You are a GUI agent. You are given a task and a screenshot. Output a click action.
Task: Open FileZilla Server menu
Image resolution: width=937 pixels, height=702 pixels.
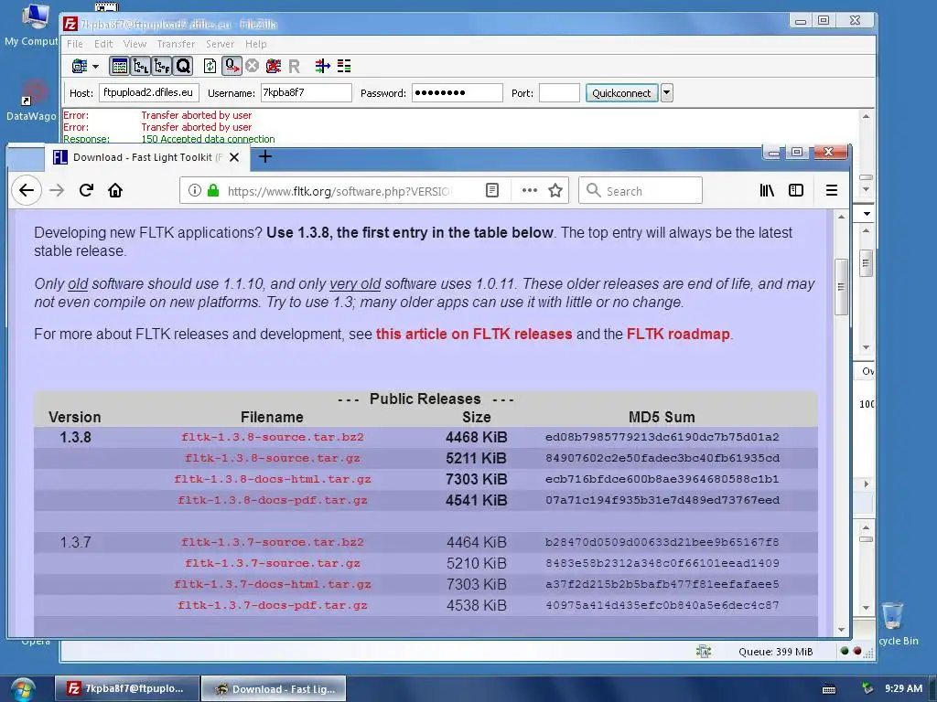tap(220, 44)
